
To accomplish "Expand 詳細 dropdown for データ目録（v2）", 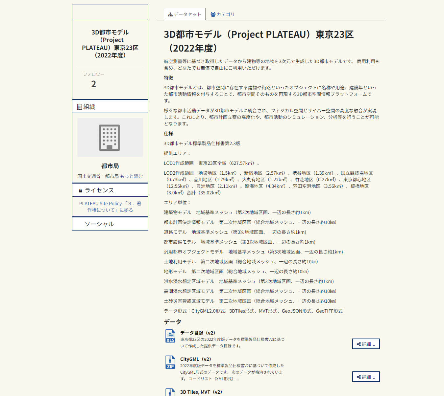I will pyautogui.click(x=366, y=344).
